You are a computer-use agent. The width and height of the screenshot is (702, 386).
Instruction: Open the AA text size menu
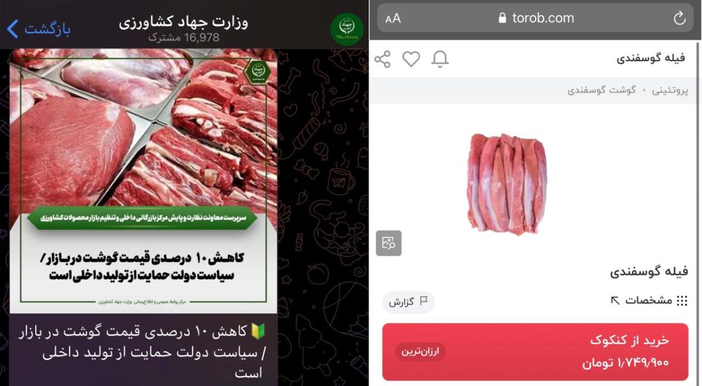click(393, 19)
